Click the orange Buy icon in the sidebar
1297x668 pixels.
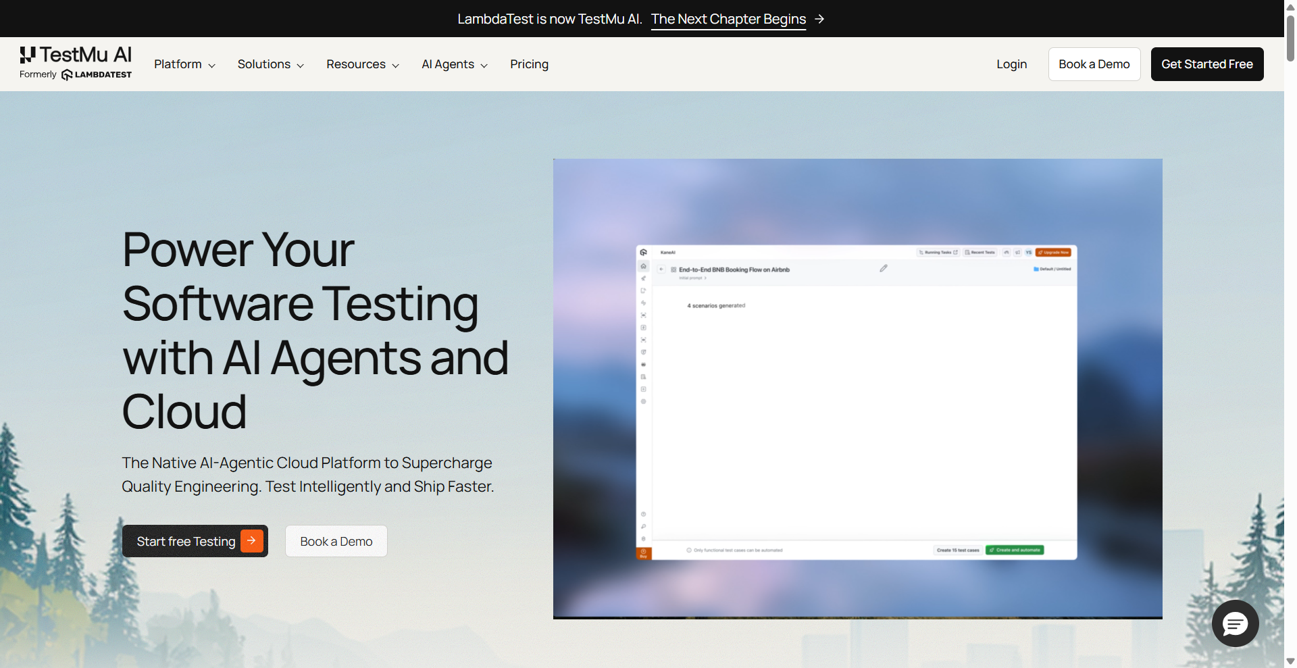click(643, 553)
